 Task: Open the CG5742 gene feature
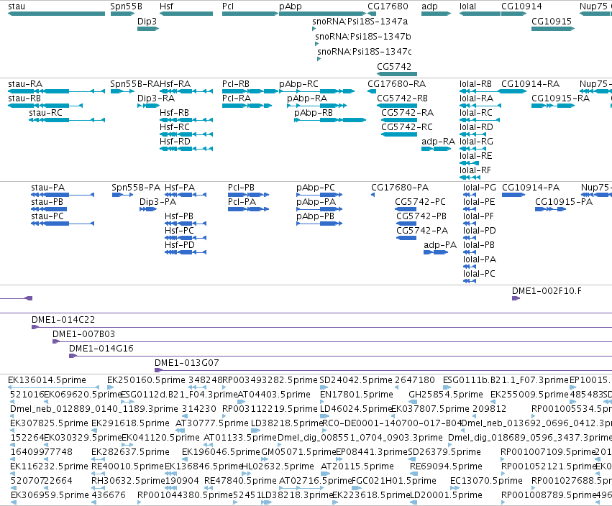tap(397, 74)
